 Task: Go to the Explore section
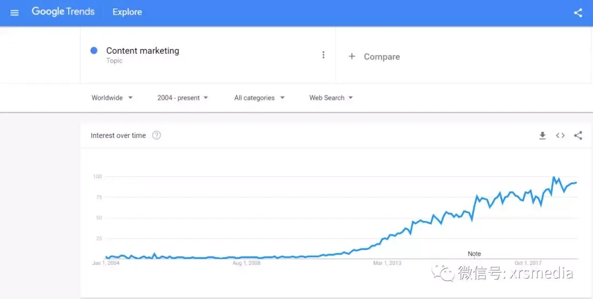point(127,12)
